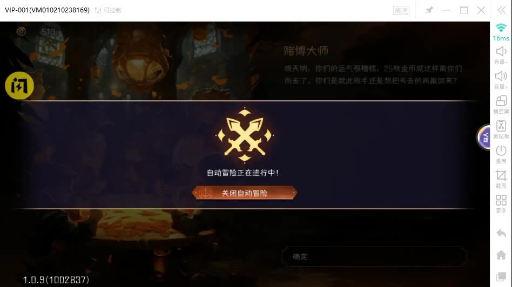Click the purple floating V5 badge
Viewport: 512px width, 287px height.
click(484, 138)
